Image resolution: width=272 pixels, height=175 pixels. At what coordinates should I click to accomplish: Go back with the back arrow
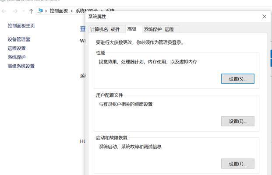(4, 11)
